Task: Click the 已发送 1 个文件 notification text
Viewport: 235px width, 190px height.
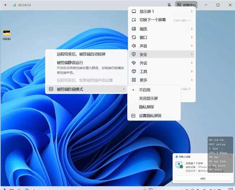Action: [x=194, y=163]
